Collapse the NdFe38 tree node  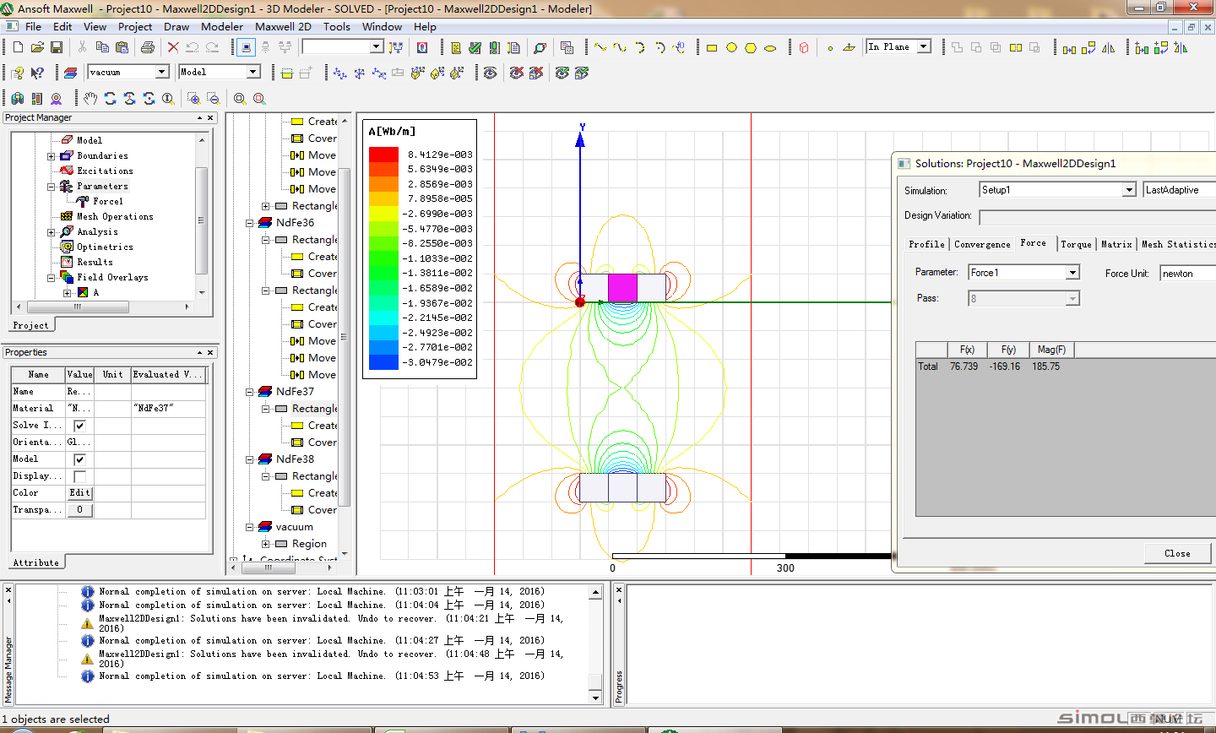(x=250, y=459)
